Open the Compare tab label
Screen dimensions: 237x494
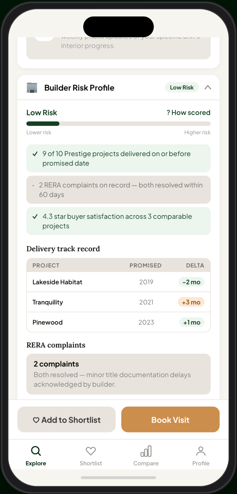click(146, 463)
